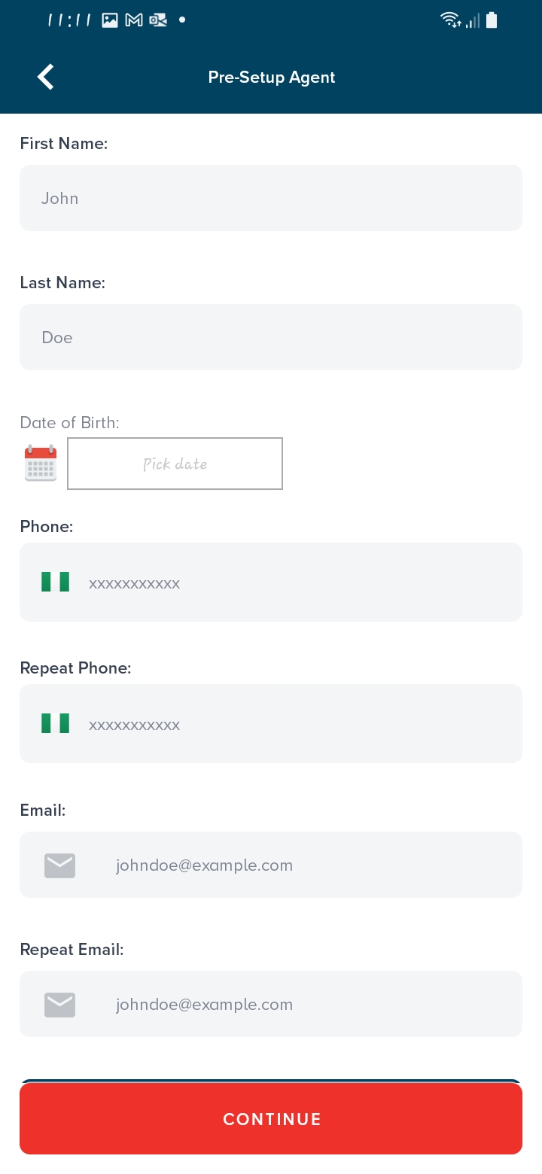Tap the Outlook notification icon

point(158,20)
